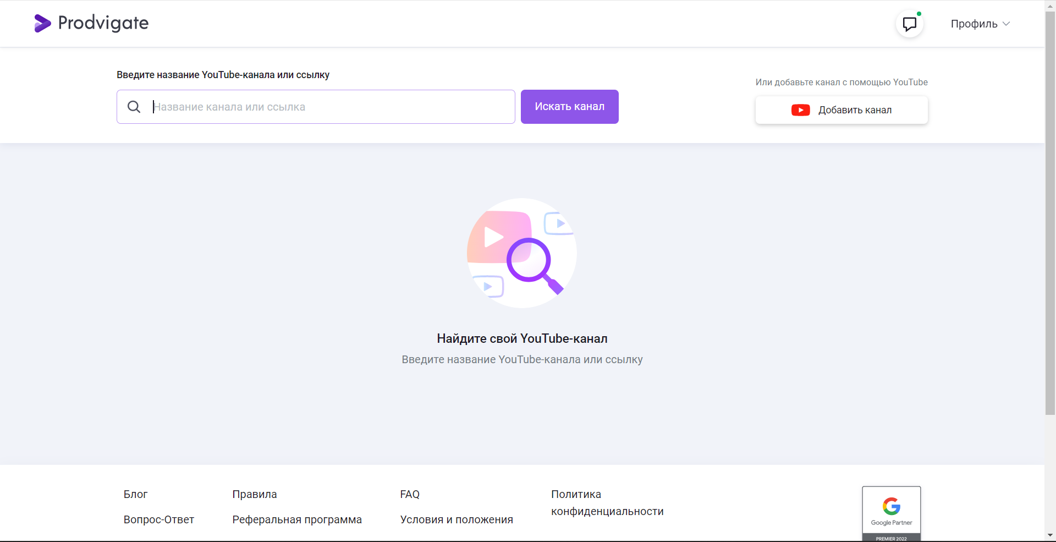Open the Политика конфиденциальности link
The height and width of the screenshot is (542, 1056).
(x=607, y=503)
